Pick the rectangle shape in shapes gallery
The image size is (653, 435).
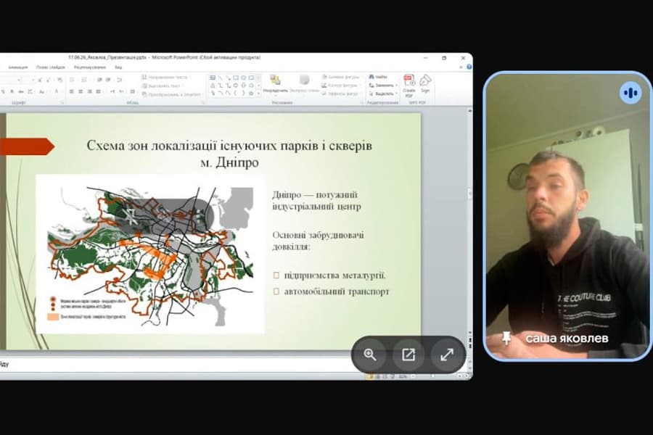click(x=236, y=78)
